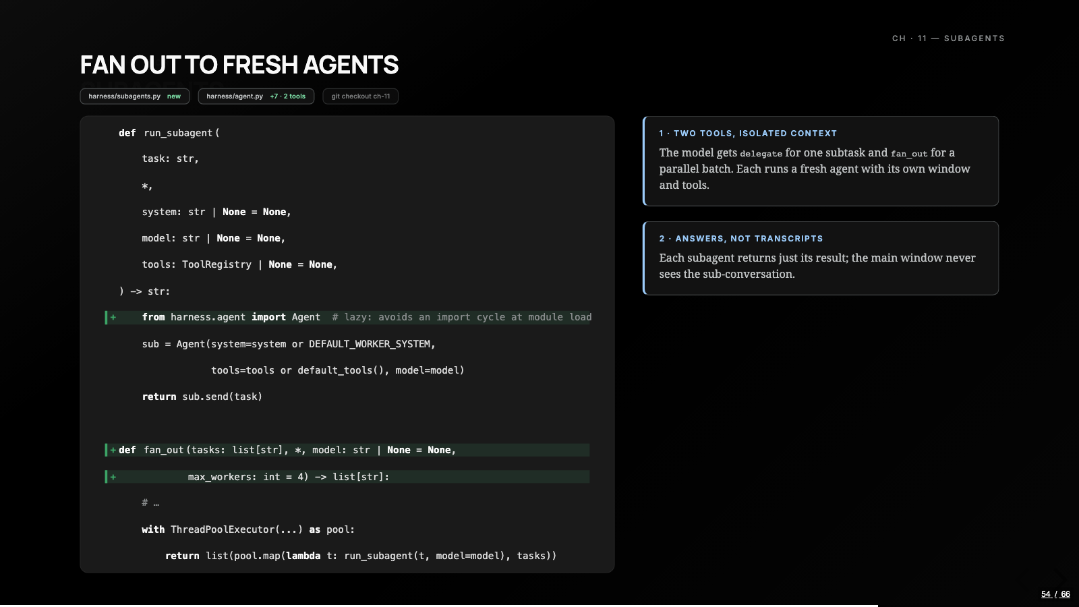Click the git checkout ch-11 chip
This screenshot has width=1079, height=607.
(361, 96)
